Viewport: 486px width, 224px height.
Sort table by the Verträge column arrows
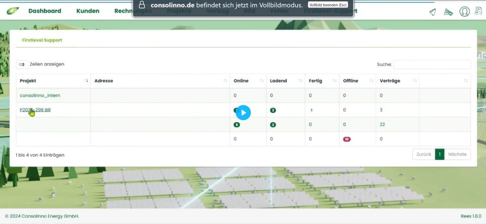click(415, 81)
